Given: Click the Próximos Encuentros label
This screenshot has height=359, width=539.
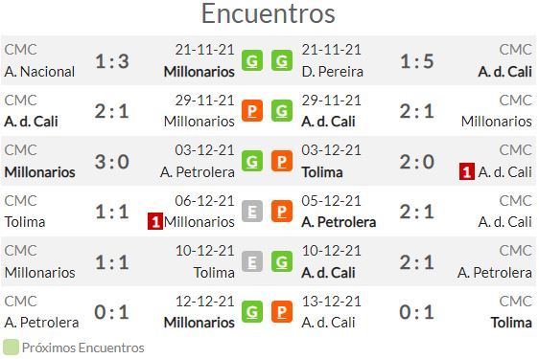Looking at the screenshot, I should (x=82, y=348).
